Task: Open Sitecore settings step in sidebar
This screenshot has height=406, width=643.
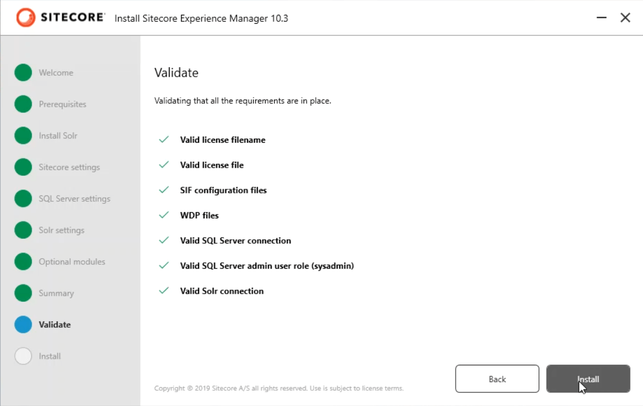Action: 69,167
